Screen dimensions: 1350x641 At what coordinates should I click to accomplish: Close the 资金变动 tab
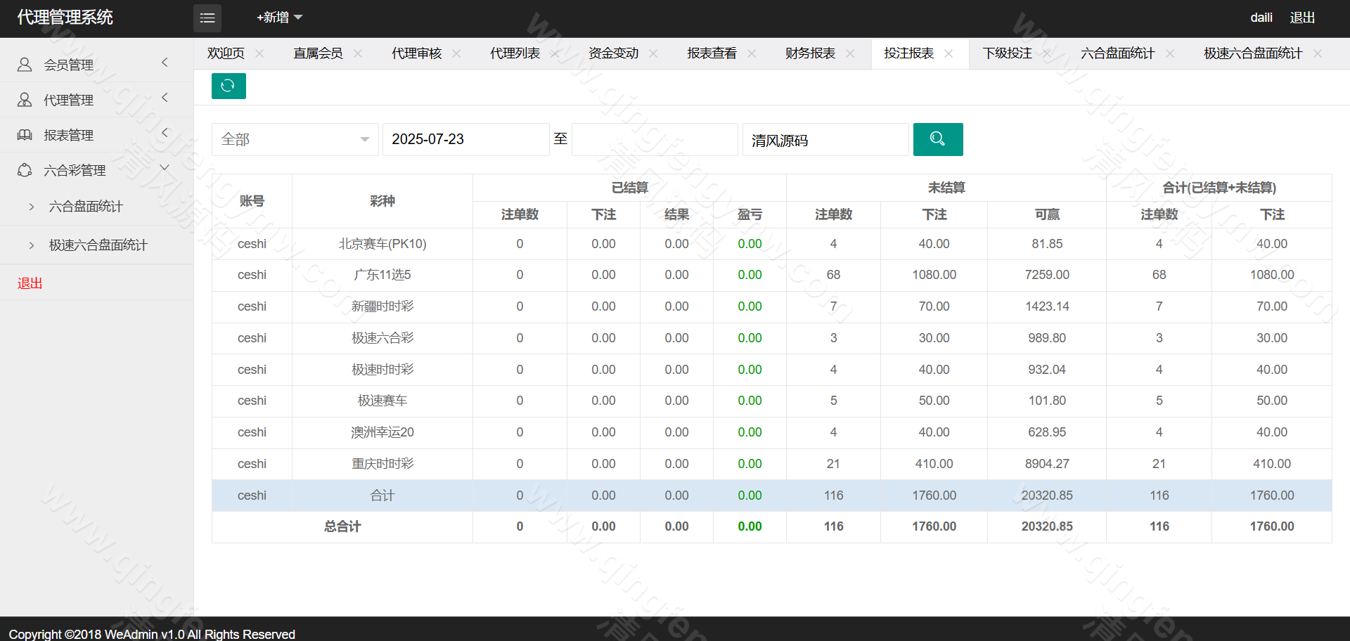pos(653,53)
